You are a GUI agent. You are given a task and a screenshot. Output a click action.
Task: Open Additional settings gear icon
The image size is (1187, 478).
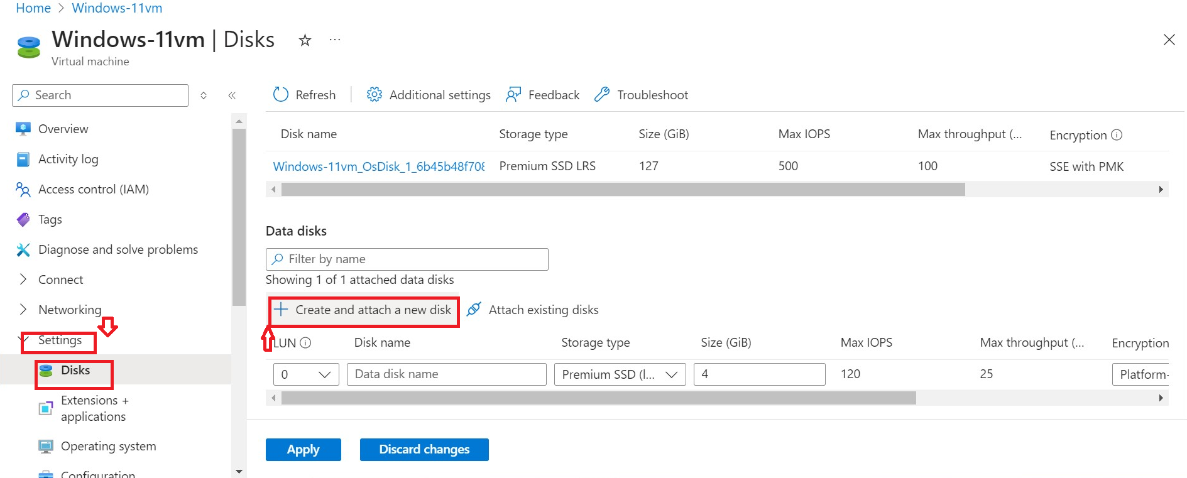[375, 95]
